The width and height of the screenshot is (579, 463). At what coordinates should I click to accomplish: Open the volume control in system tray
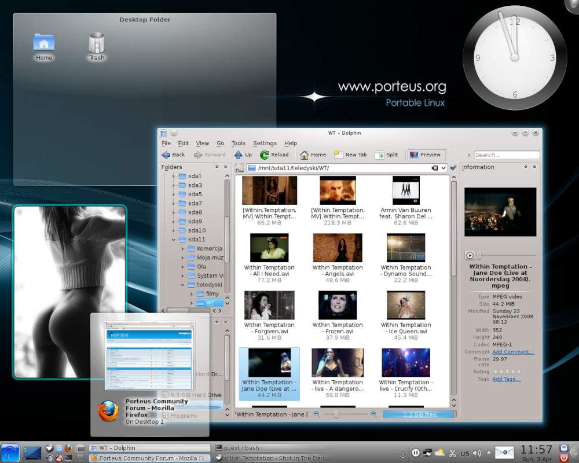click(477, 453)
